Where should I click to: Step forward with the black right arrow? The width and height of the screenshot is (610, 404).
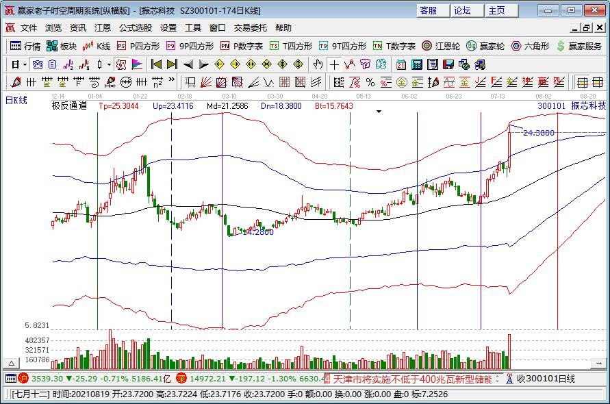[203, 64]
